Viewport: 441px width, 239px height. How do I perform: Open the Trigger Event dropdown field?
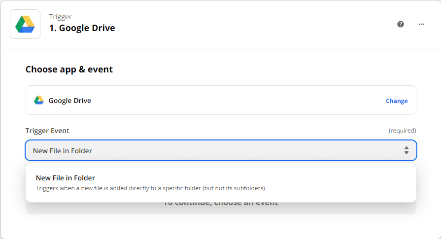[x=221, y=150]
